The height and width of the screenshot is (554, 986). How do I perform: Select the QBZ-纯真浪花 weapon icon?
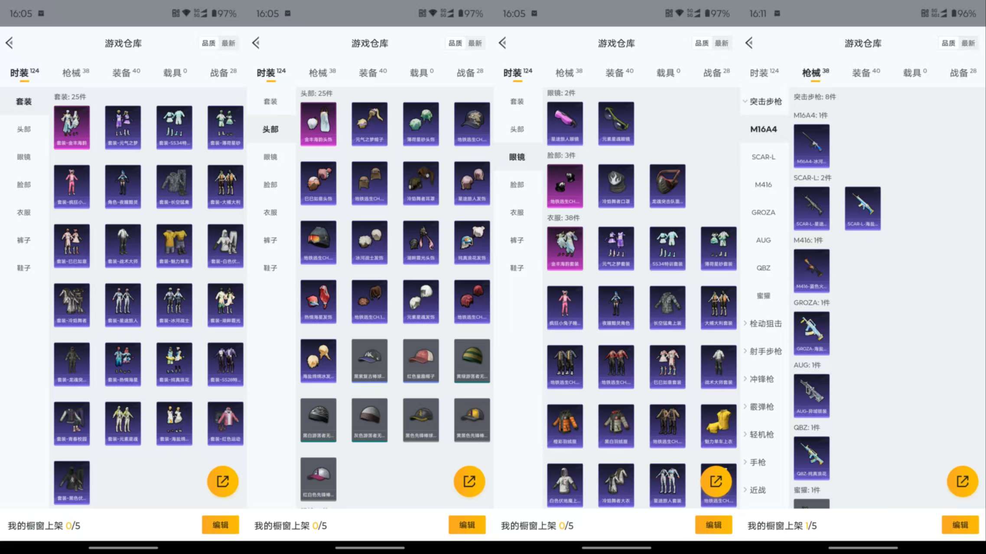(x=811, y=458)
